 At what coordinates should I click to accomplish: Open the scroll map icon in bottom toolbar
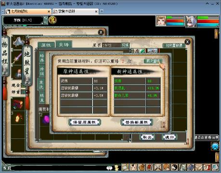click(x=125, y=167)
